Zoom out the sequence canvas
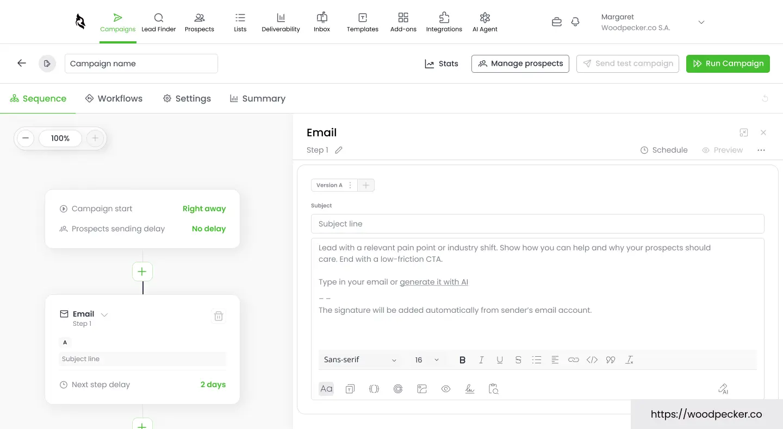783x429 pixels. click(x=26, y=138)
